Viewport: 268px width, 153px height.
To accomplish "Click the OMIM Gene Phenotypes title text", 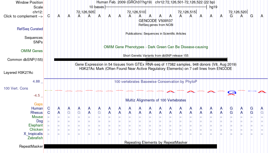I will (156, 47).
